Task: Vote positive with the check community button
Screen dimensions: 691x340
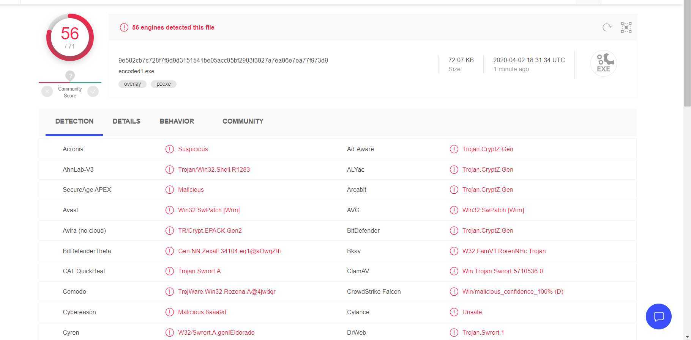Action: [x=93, y=91]
